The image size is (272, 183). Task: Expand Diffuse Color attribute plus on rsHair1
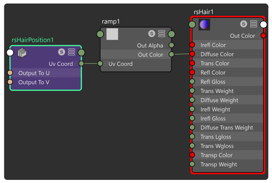[x=197, y=54]
